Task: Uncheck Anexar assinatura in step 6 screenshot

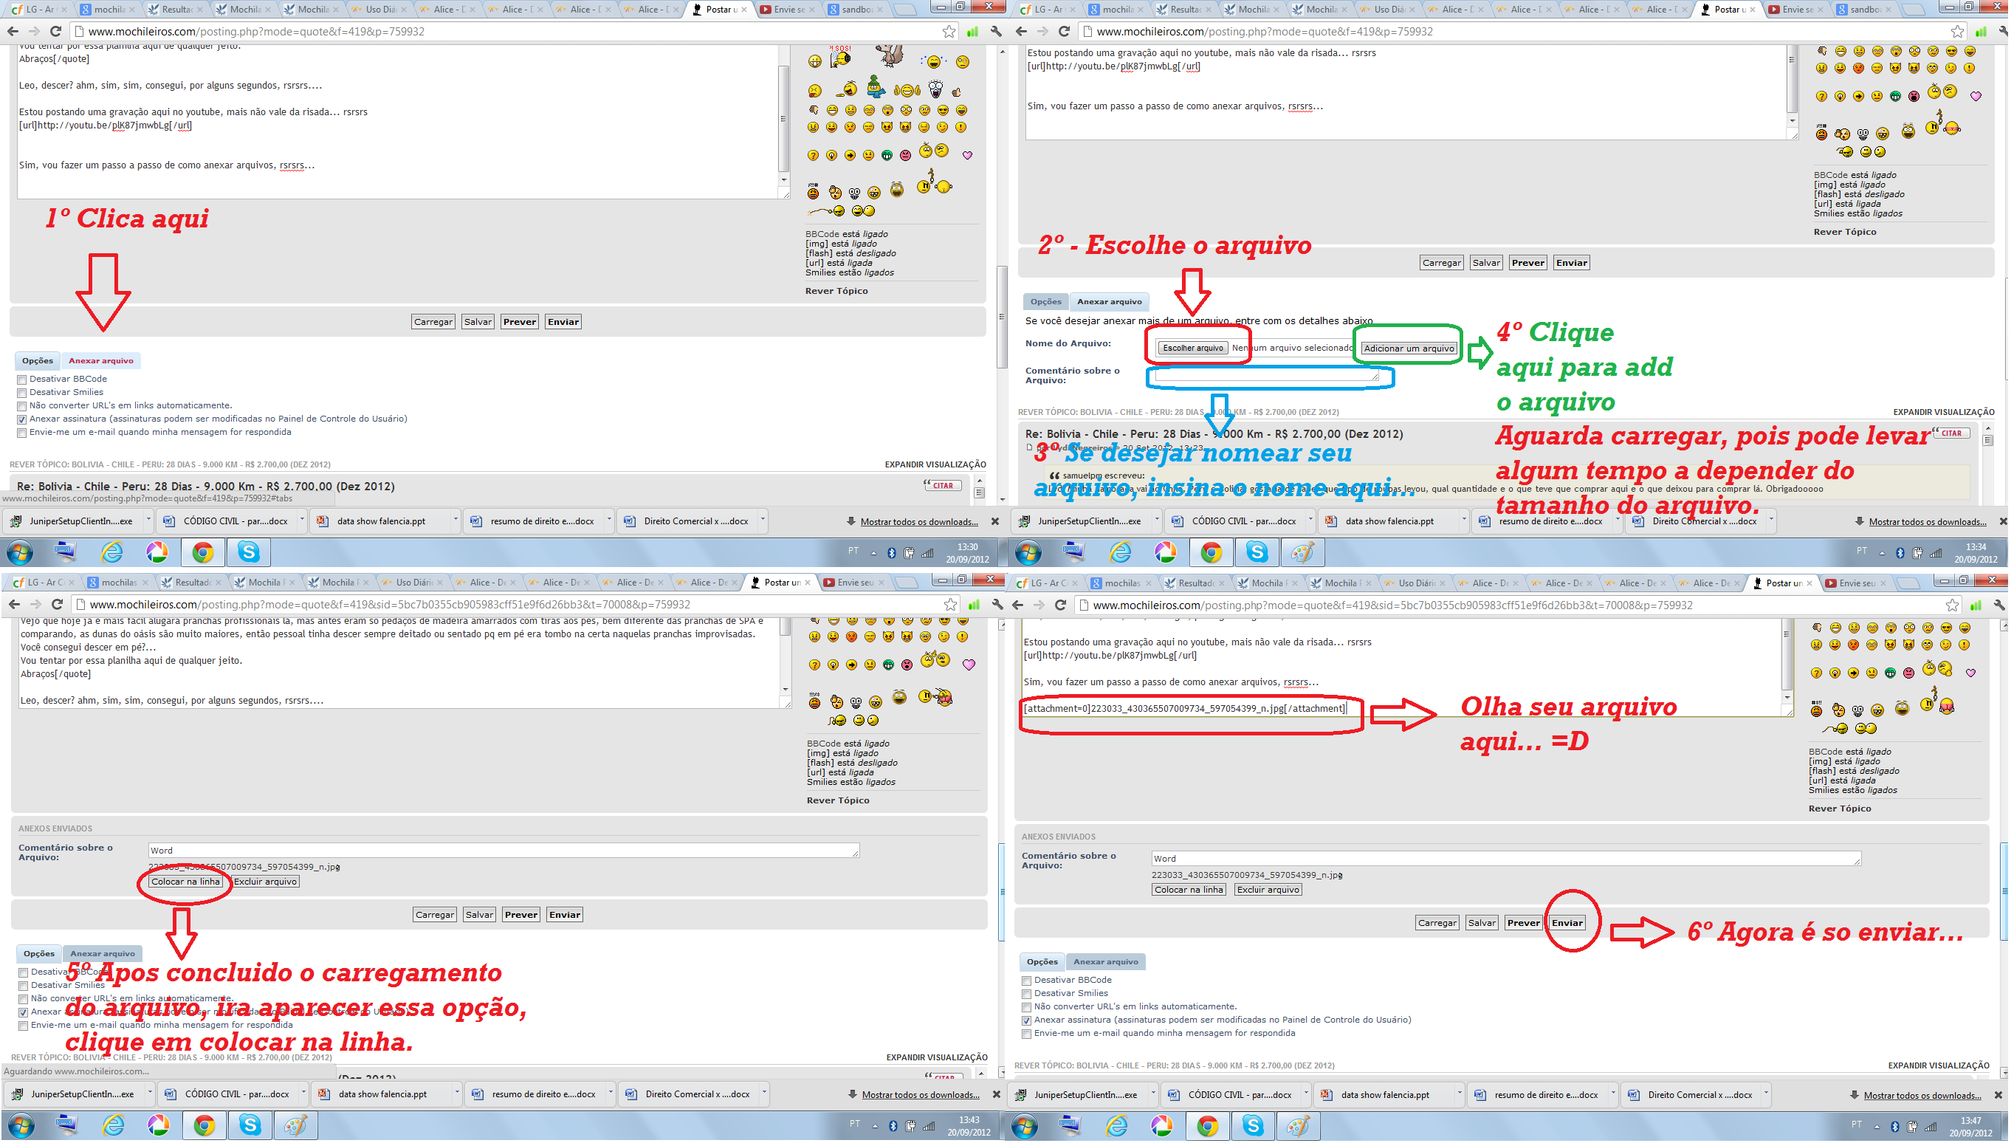Action: click(x=1027, y=1020)
